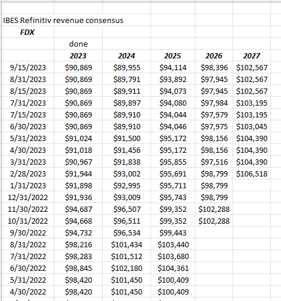Select the $94,114 value cell
The image size is (281, 301).
point(173,67)
